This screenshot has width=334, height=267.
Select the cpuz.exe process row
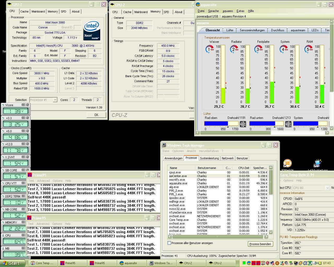218,172
